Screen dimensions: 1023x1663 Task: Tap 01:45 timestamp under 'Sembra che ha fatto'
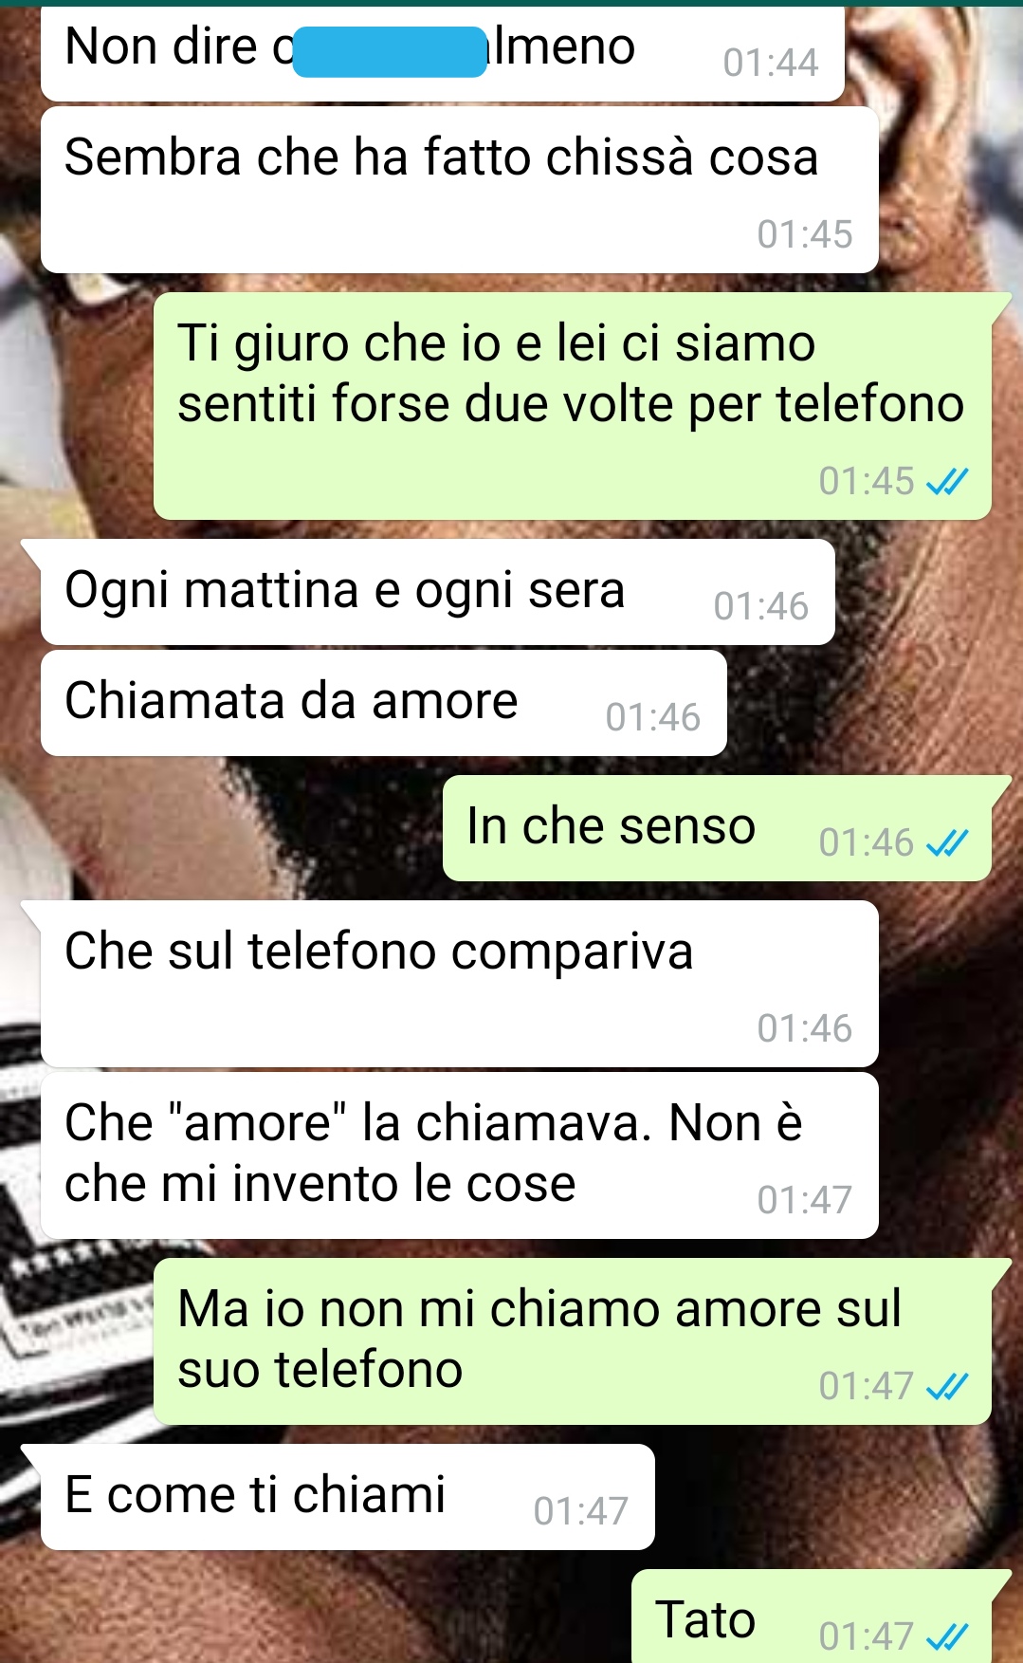click(x=805, y=234)
